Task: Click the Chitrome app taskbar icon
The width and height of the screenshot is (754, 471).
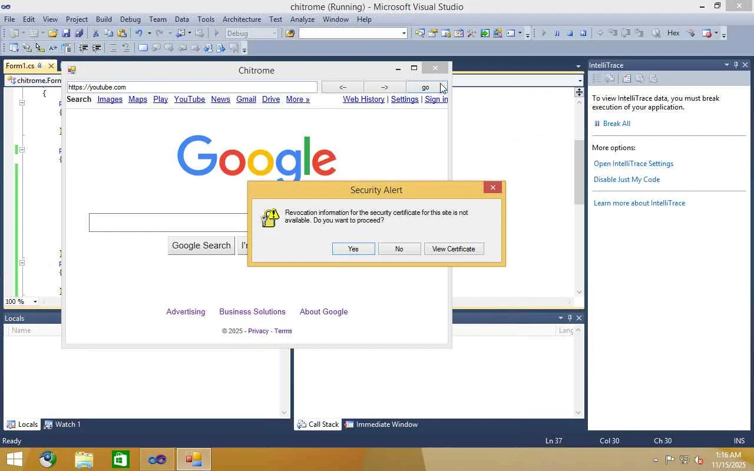Action: (x=194, y=459)
